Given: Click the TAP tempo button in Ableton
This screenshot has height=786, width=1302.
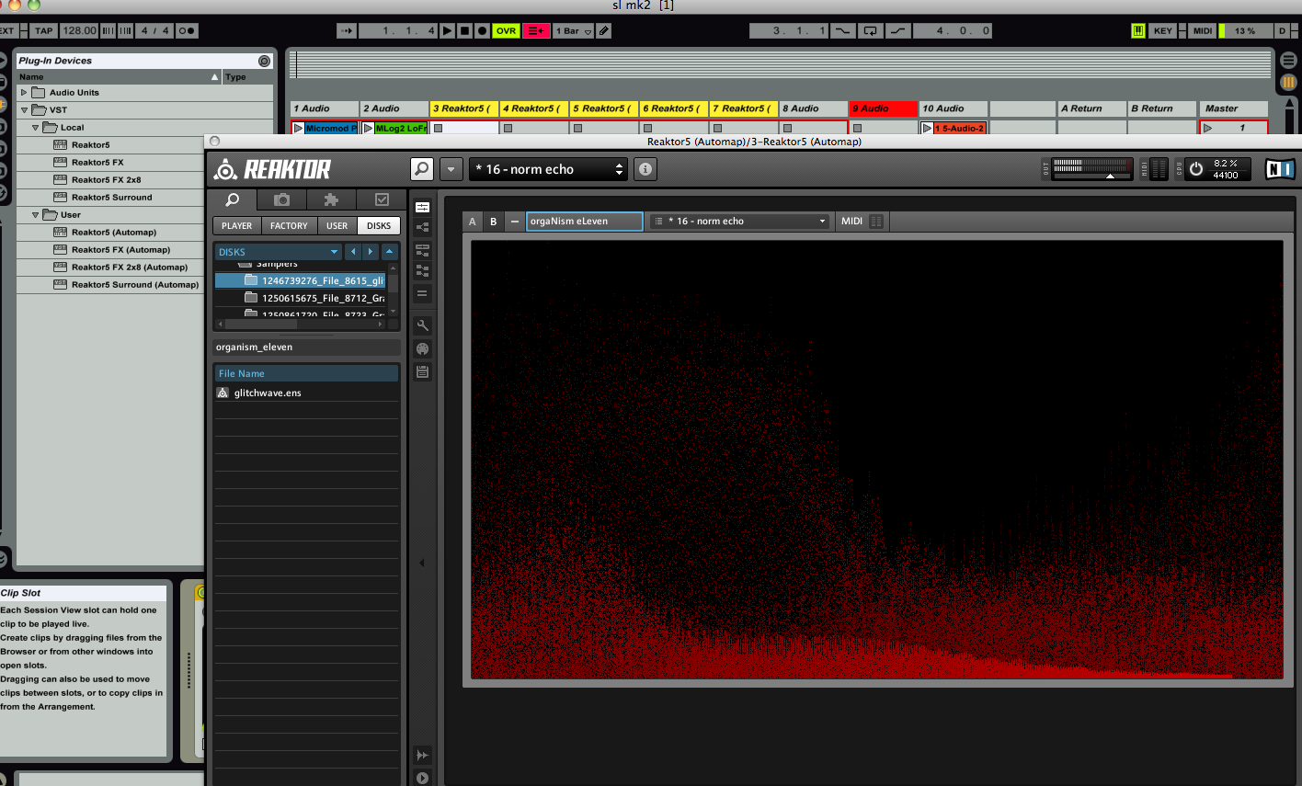Looking at the screenshot, I should click(x=43, y=30).
